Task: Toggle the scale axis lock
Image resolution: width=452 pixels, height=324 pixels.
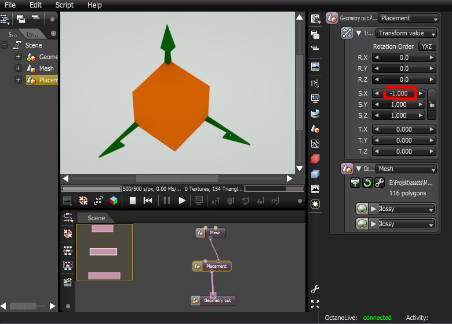Action: click(x=431, y=105)
